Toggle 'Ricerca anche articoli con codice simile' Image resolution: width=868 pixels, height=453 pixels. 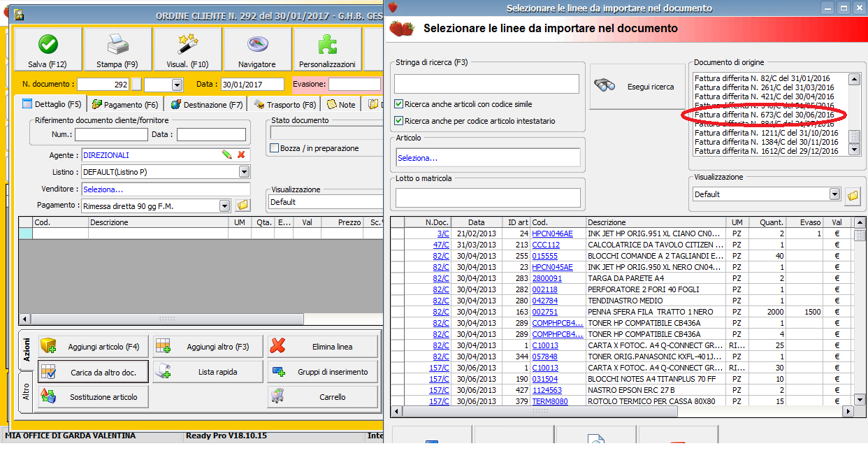(x=399, y=104)
